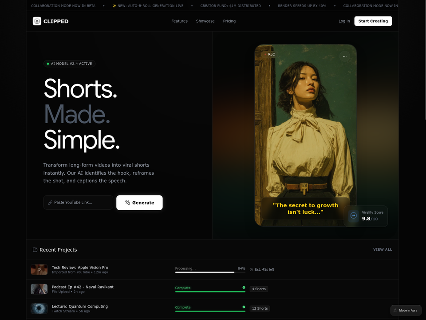Click the CLIPPED brand name
Screen dimensions: 426x320
pos(56,21)
